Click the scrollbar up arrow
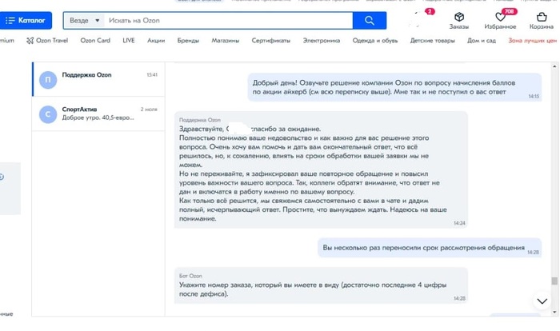 point(554,66)
